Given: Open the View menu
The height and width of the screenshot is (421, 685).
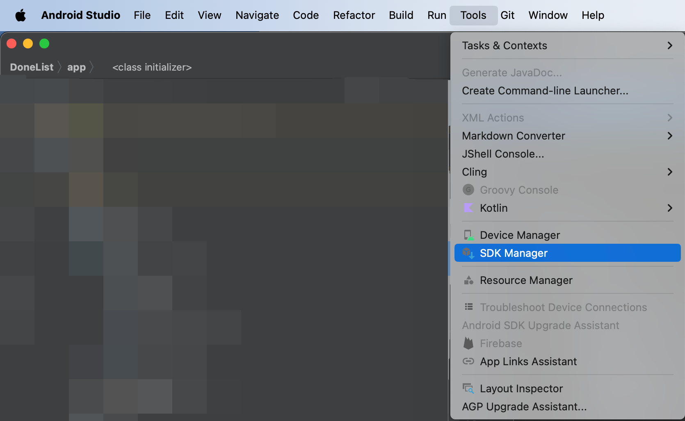Looking at the screenshot, I should tap(210, 16).
